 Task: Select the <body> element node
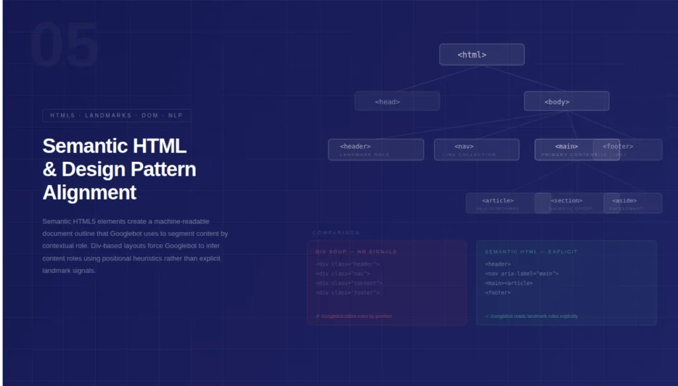pos(566,100)
